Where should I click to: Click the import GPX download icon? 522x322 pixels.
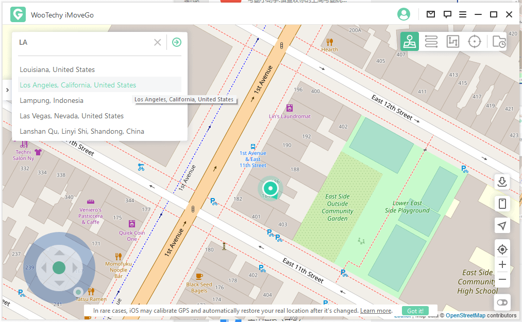(x=502, y=182)
